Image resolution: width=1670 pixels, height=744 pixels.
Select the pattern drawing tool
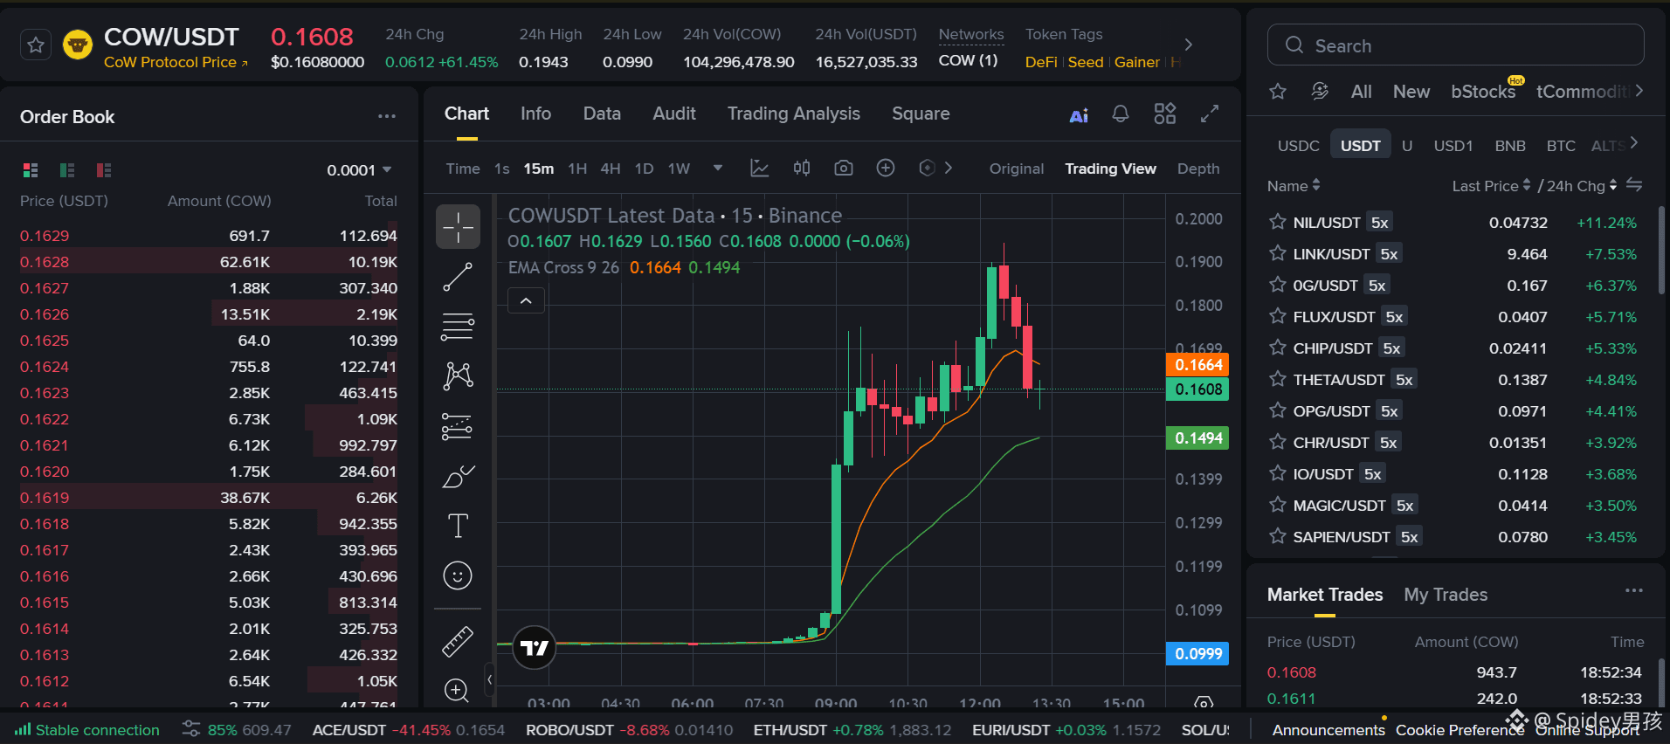(458, 376)
